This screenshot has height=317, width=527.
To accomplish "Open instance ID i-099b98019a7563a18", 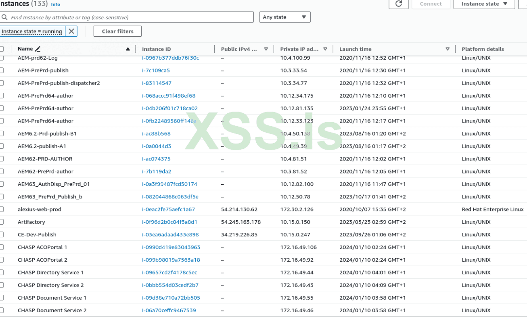I will click(171, 260).
